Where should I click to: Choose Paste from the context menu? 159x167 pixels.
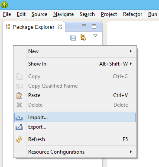[x=75, y=95]
